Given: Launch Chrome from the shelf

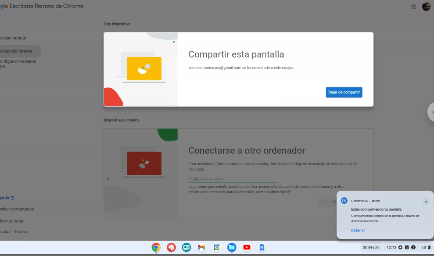Looking at the screenshot, I should 156,248.
